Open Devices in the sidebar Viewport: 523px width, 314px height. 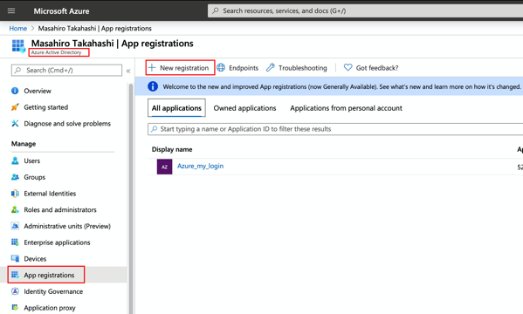tap(35, 259)
